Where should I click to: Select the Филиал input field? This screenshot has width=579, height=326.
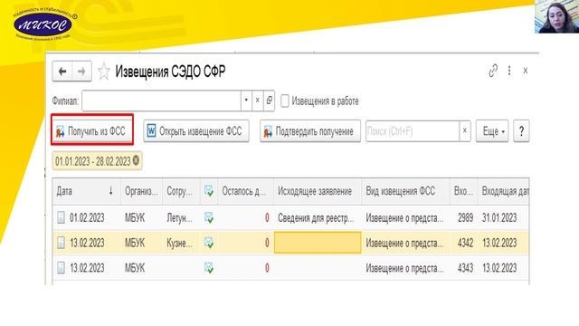point(161,101)
